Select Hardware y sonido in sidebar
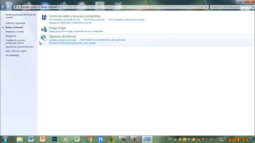The image size is (255, 143). click(x=15, y=32)
